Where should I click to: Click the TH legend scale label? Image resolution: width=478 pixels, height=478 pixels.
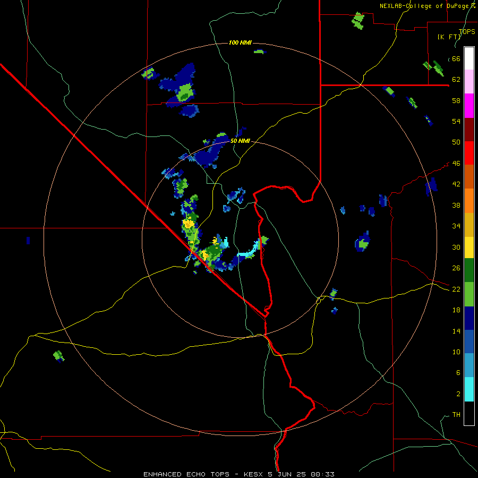tap(456, 415)
